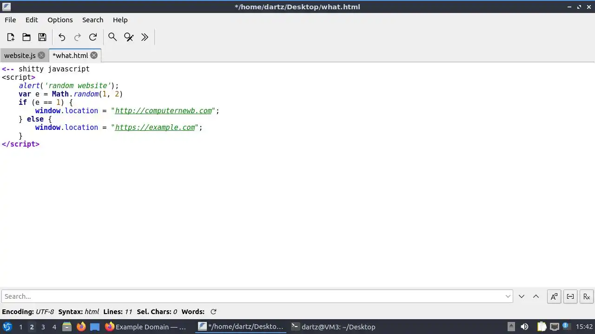The image size is (595, 334).
Task: Close the what.html tab
Action: (x=94, y=55)
